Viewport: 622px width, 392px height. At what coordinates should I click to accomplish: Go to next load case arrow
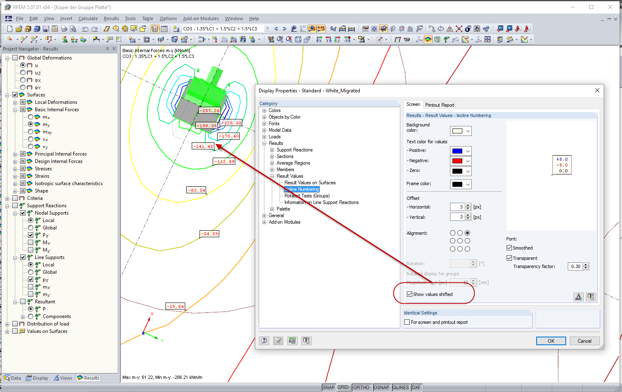pos(285,29)
